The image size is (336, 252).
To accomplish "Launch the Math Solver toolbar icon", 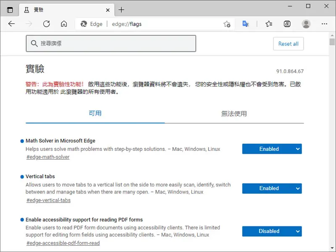I will point(287,24).
